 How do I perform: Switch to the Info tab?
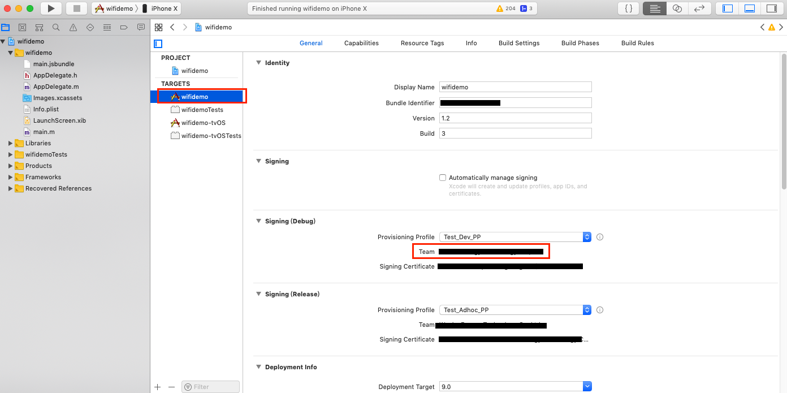[x=472, y=43]
